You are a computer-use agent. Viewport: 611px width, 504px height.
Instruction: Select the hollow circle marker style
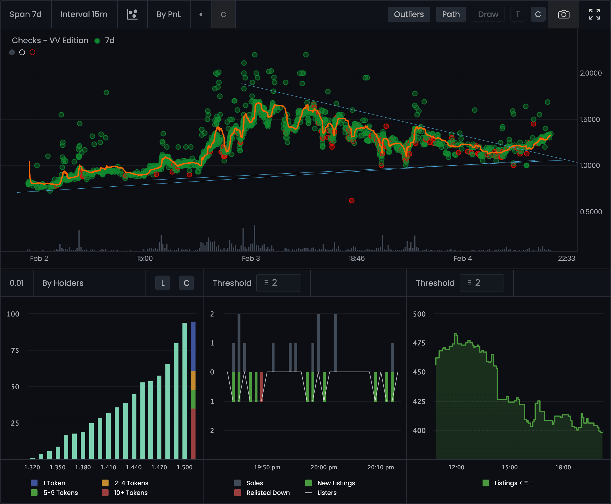tap(223, 14)
